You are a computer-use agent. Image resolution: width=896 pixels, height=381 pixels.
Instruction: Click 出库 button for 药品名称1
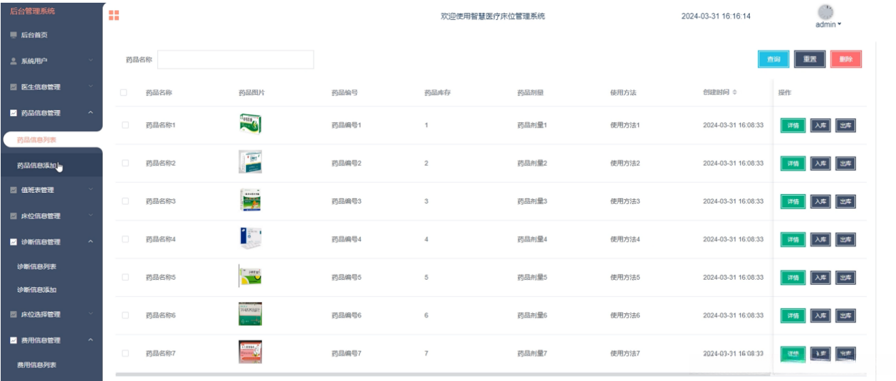846,126
